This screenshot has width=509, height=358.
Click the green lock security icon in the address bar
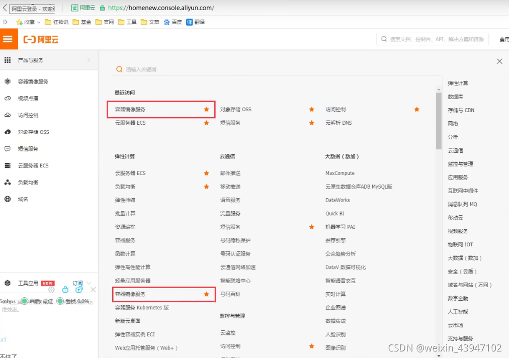point(102,8)
